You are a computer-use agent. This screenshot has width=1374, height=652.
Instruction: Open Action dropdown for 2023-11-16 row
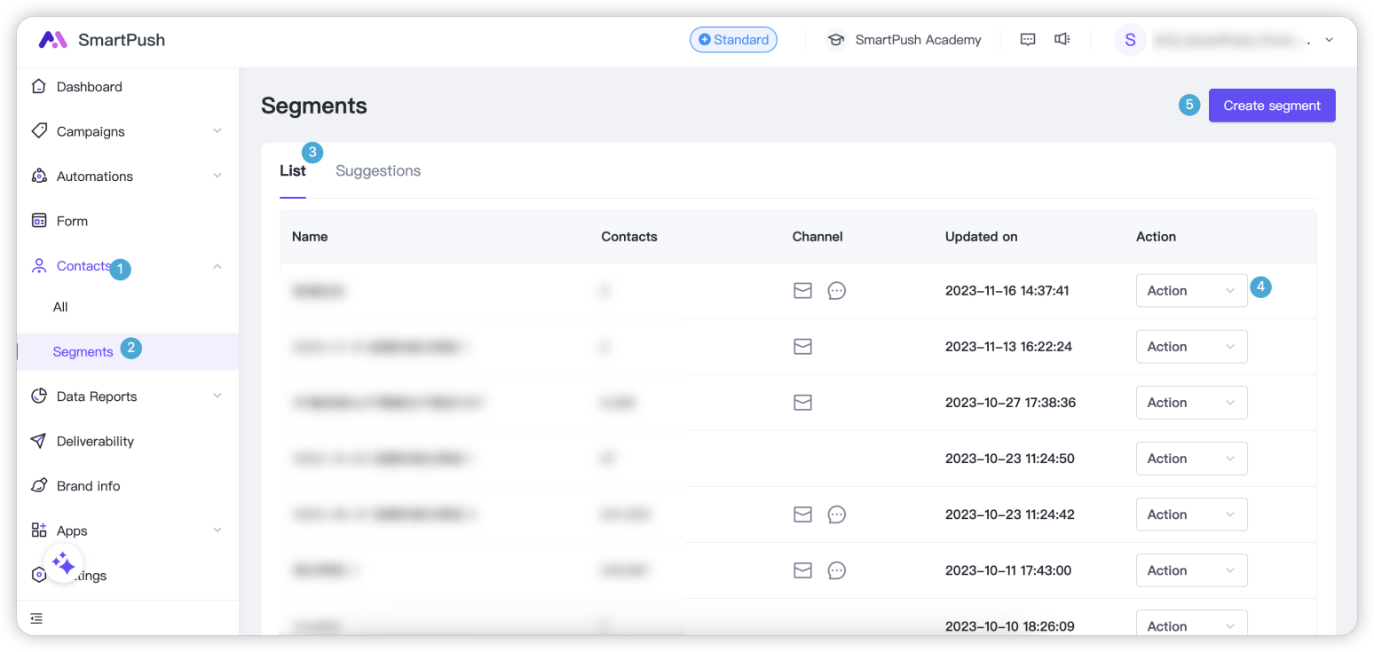coord(1191,291)
